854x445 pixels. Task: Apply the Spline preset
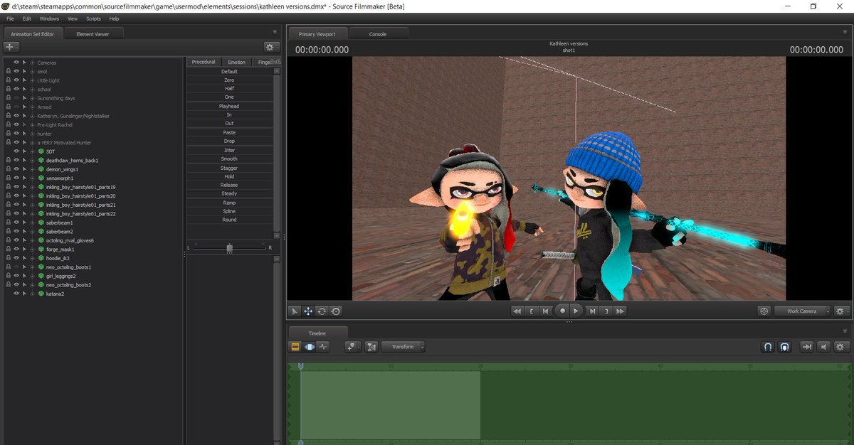229,211
